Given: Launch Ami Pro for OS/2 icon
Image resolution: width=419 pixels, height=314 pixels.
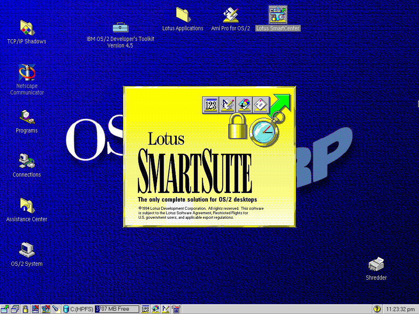Looking at the screenshot, I should tap(231, 15).
